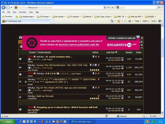Expand the TV zenders favorites folder

click(x=74, y=17)
